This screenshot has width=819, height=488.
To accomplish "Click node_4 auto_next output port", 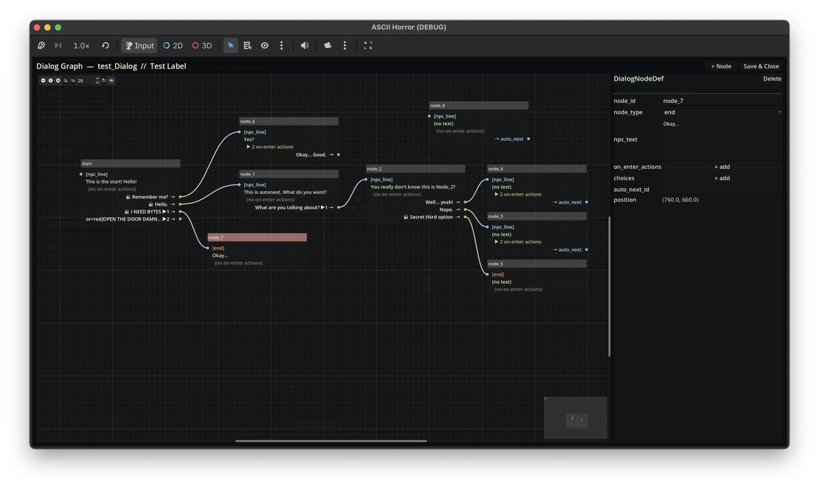I will pos(586,202).
